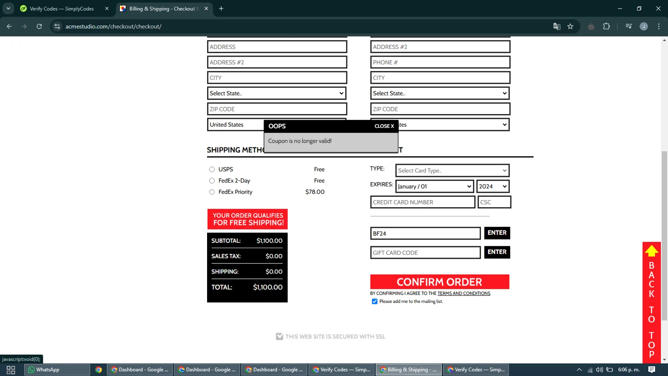Open expiration year 2024 dropdown
Screen dimensions: 668x376
[493, 186]
